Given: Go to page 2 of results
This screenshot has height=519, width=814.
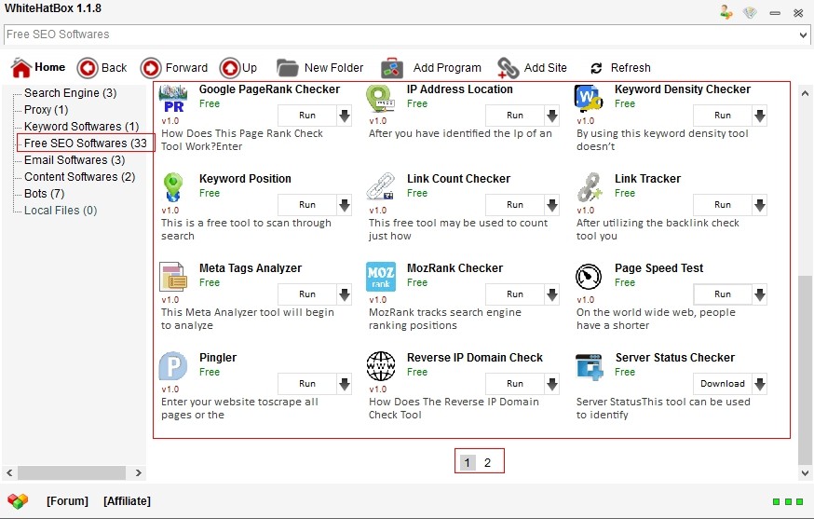Looking at the screenshot, I should (x=487, y=462).
